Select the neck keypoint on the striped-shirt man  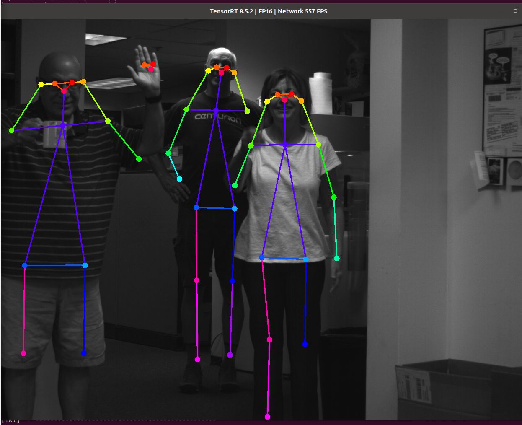pyautogui.click(x=63, y=125)
